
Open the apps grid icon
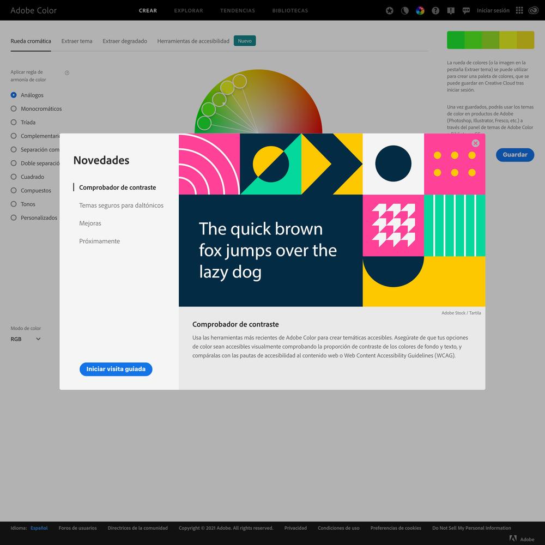point(519,10)
